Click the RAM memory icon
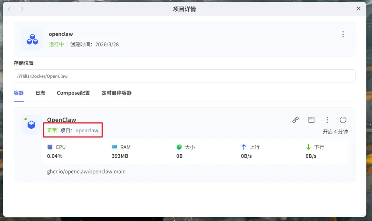 114,147
